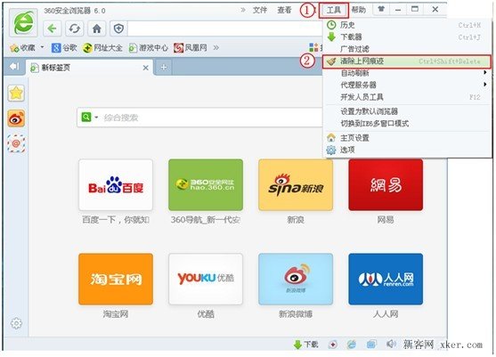
Task: Open the home page button
Action: point(97,28)
